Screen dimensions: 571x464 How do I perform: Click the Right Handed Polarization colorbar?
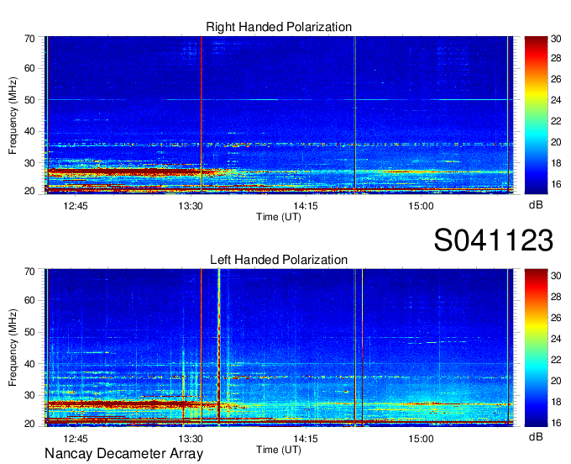(536, 115)
